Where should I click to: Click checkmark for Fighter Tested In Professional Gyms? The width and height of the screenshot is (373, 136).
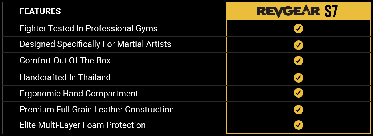click(298, 29)
